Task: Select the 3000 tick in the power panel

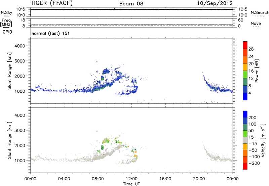Action: pos(20,61)
